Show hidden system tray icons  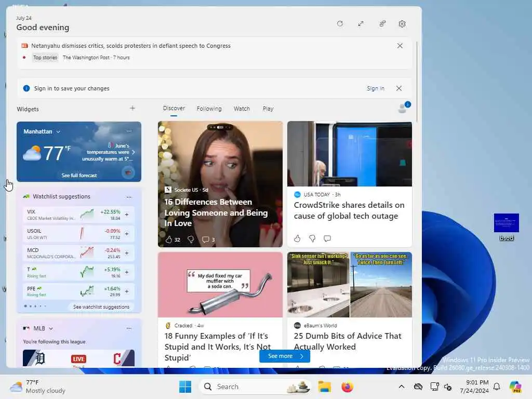[402, 387]
